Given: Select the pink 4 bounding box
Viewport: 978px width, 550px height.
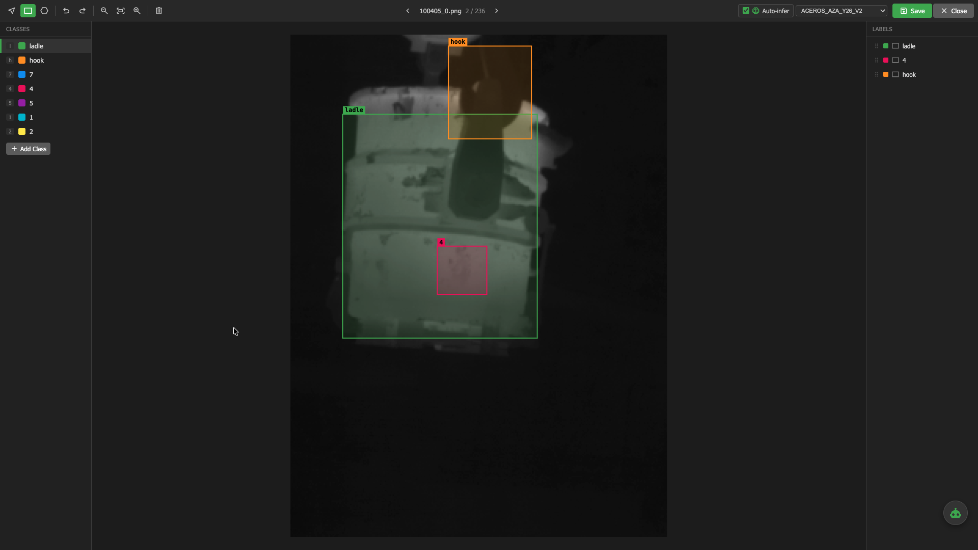Looking at the screenshot, I should 462,270.
